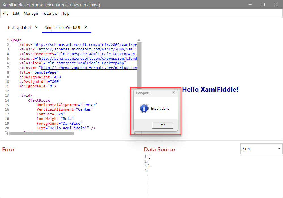
Task: Select the SimpleHelloWorldUI tab
Action: [x=62, y=27]
